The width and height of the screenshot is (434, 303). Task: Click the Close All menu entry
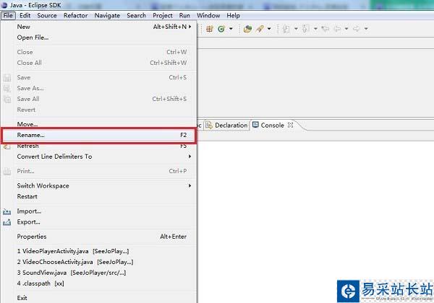[98, 63]
